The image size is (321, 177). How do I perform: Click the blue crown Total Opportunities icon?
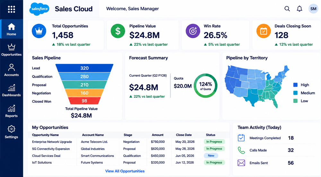point(39,31)
